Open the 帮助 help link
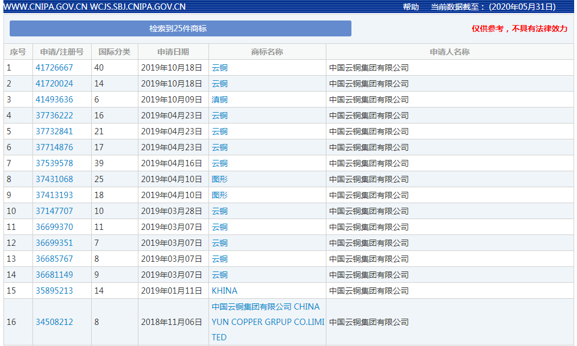 pos(411,7)
